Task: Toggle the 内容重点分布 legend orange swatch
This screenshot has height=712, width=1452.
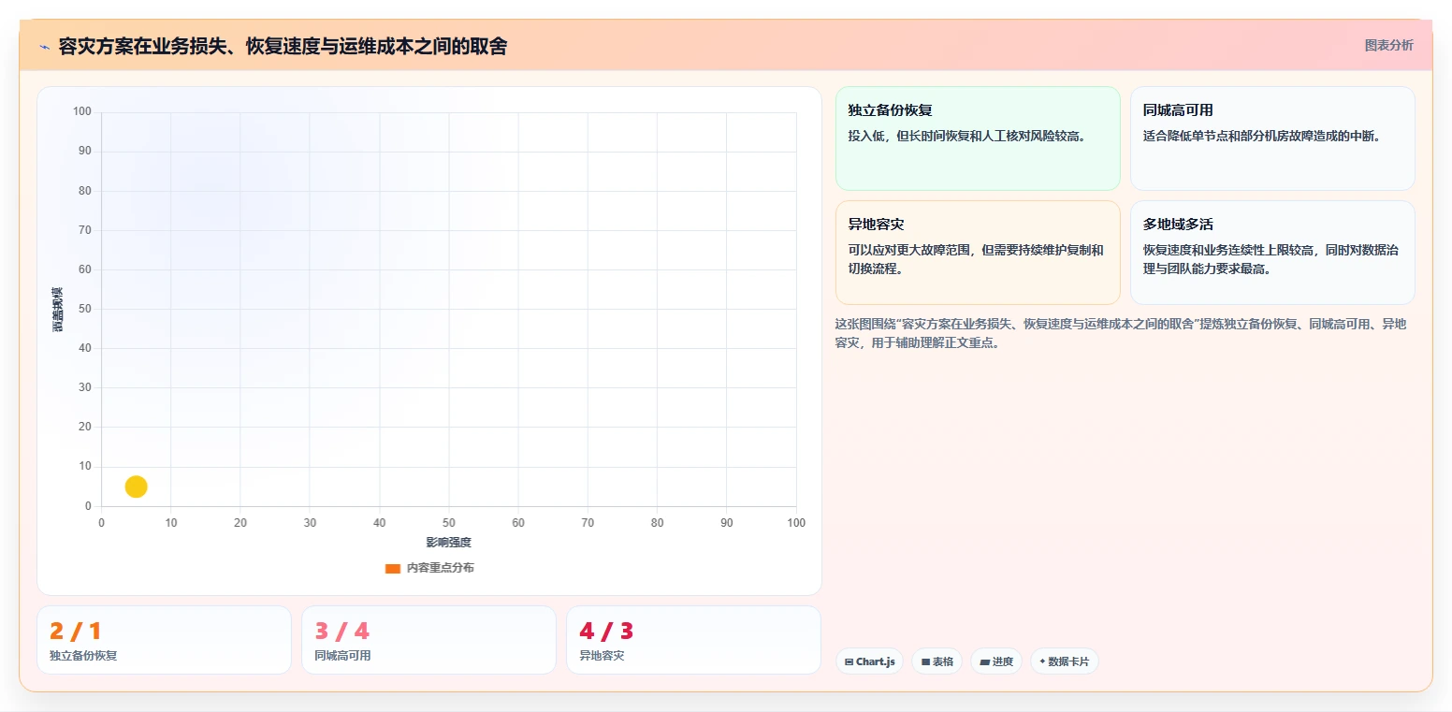Action: [x=393, y=568]
